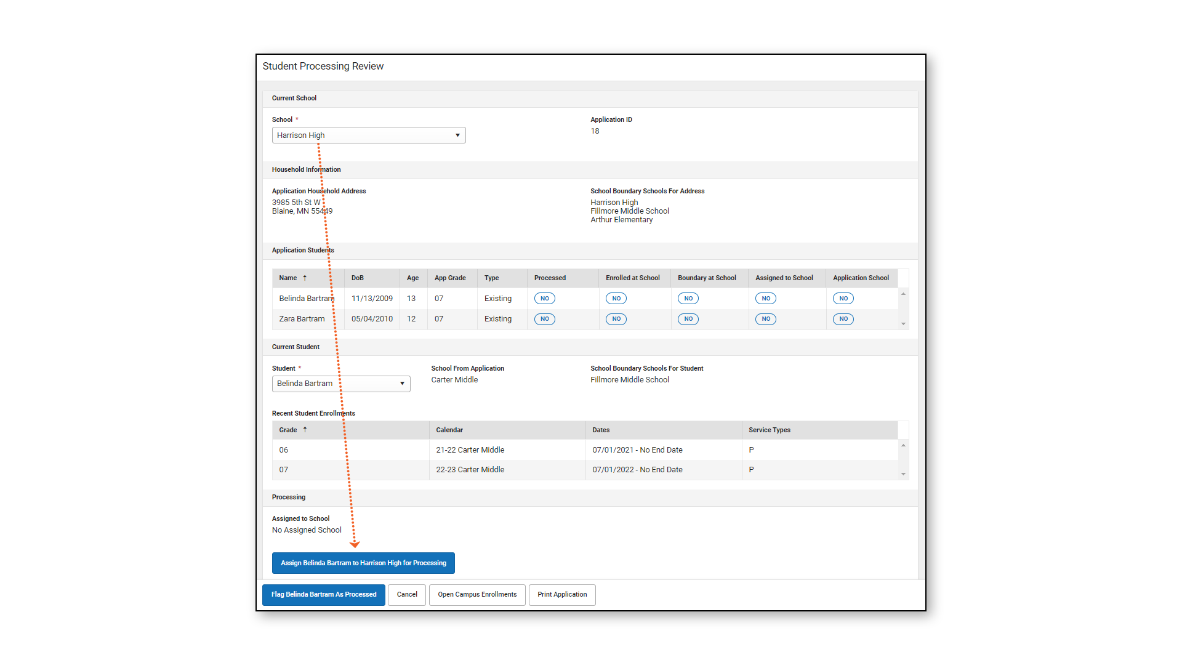Click the Application School NO icon for Belinda Bartram

843,299
